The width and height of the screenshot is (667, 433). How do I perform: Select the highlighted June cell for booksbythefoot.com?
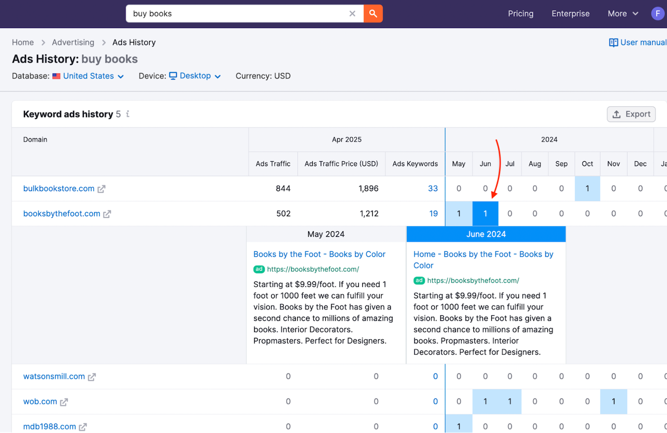click(485, 214)
